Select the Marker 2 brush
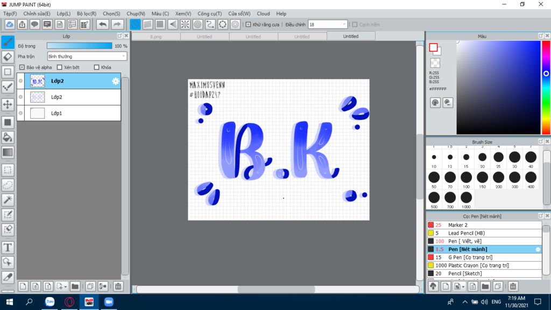This screenshot has width=551, height=310. point(484,225)
